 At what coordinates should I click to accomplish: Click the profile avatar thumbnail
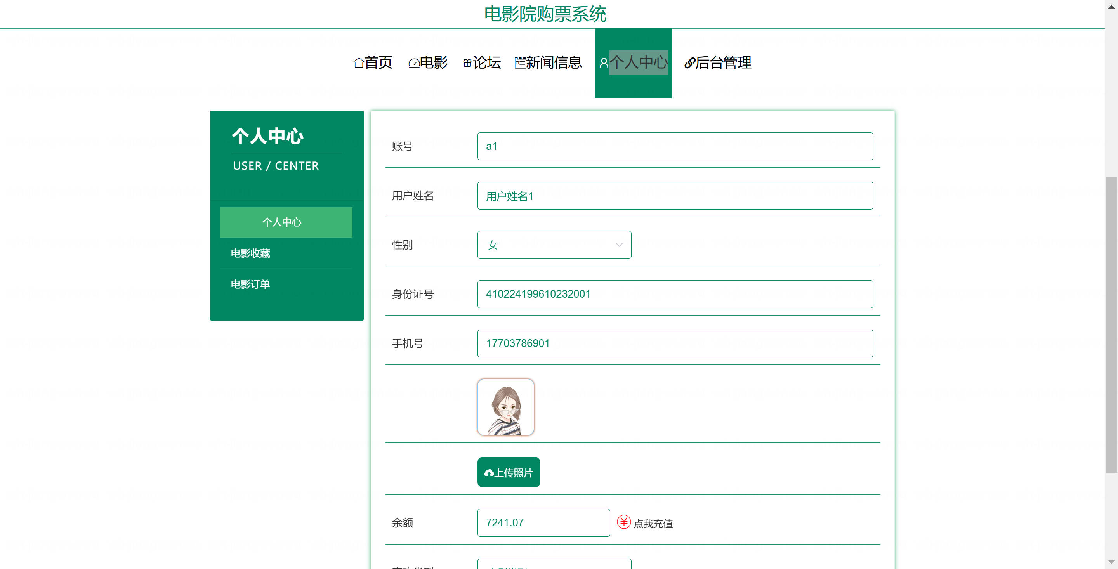click(505, 407)
